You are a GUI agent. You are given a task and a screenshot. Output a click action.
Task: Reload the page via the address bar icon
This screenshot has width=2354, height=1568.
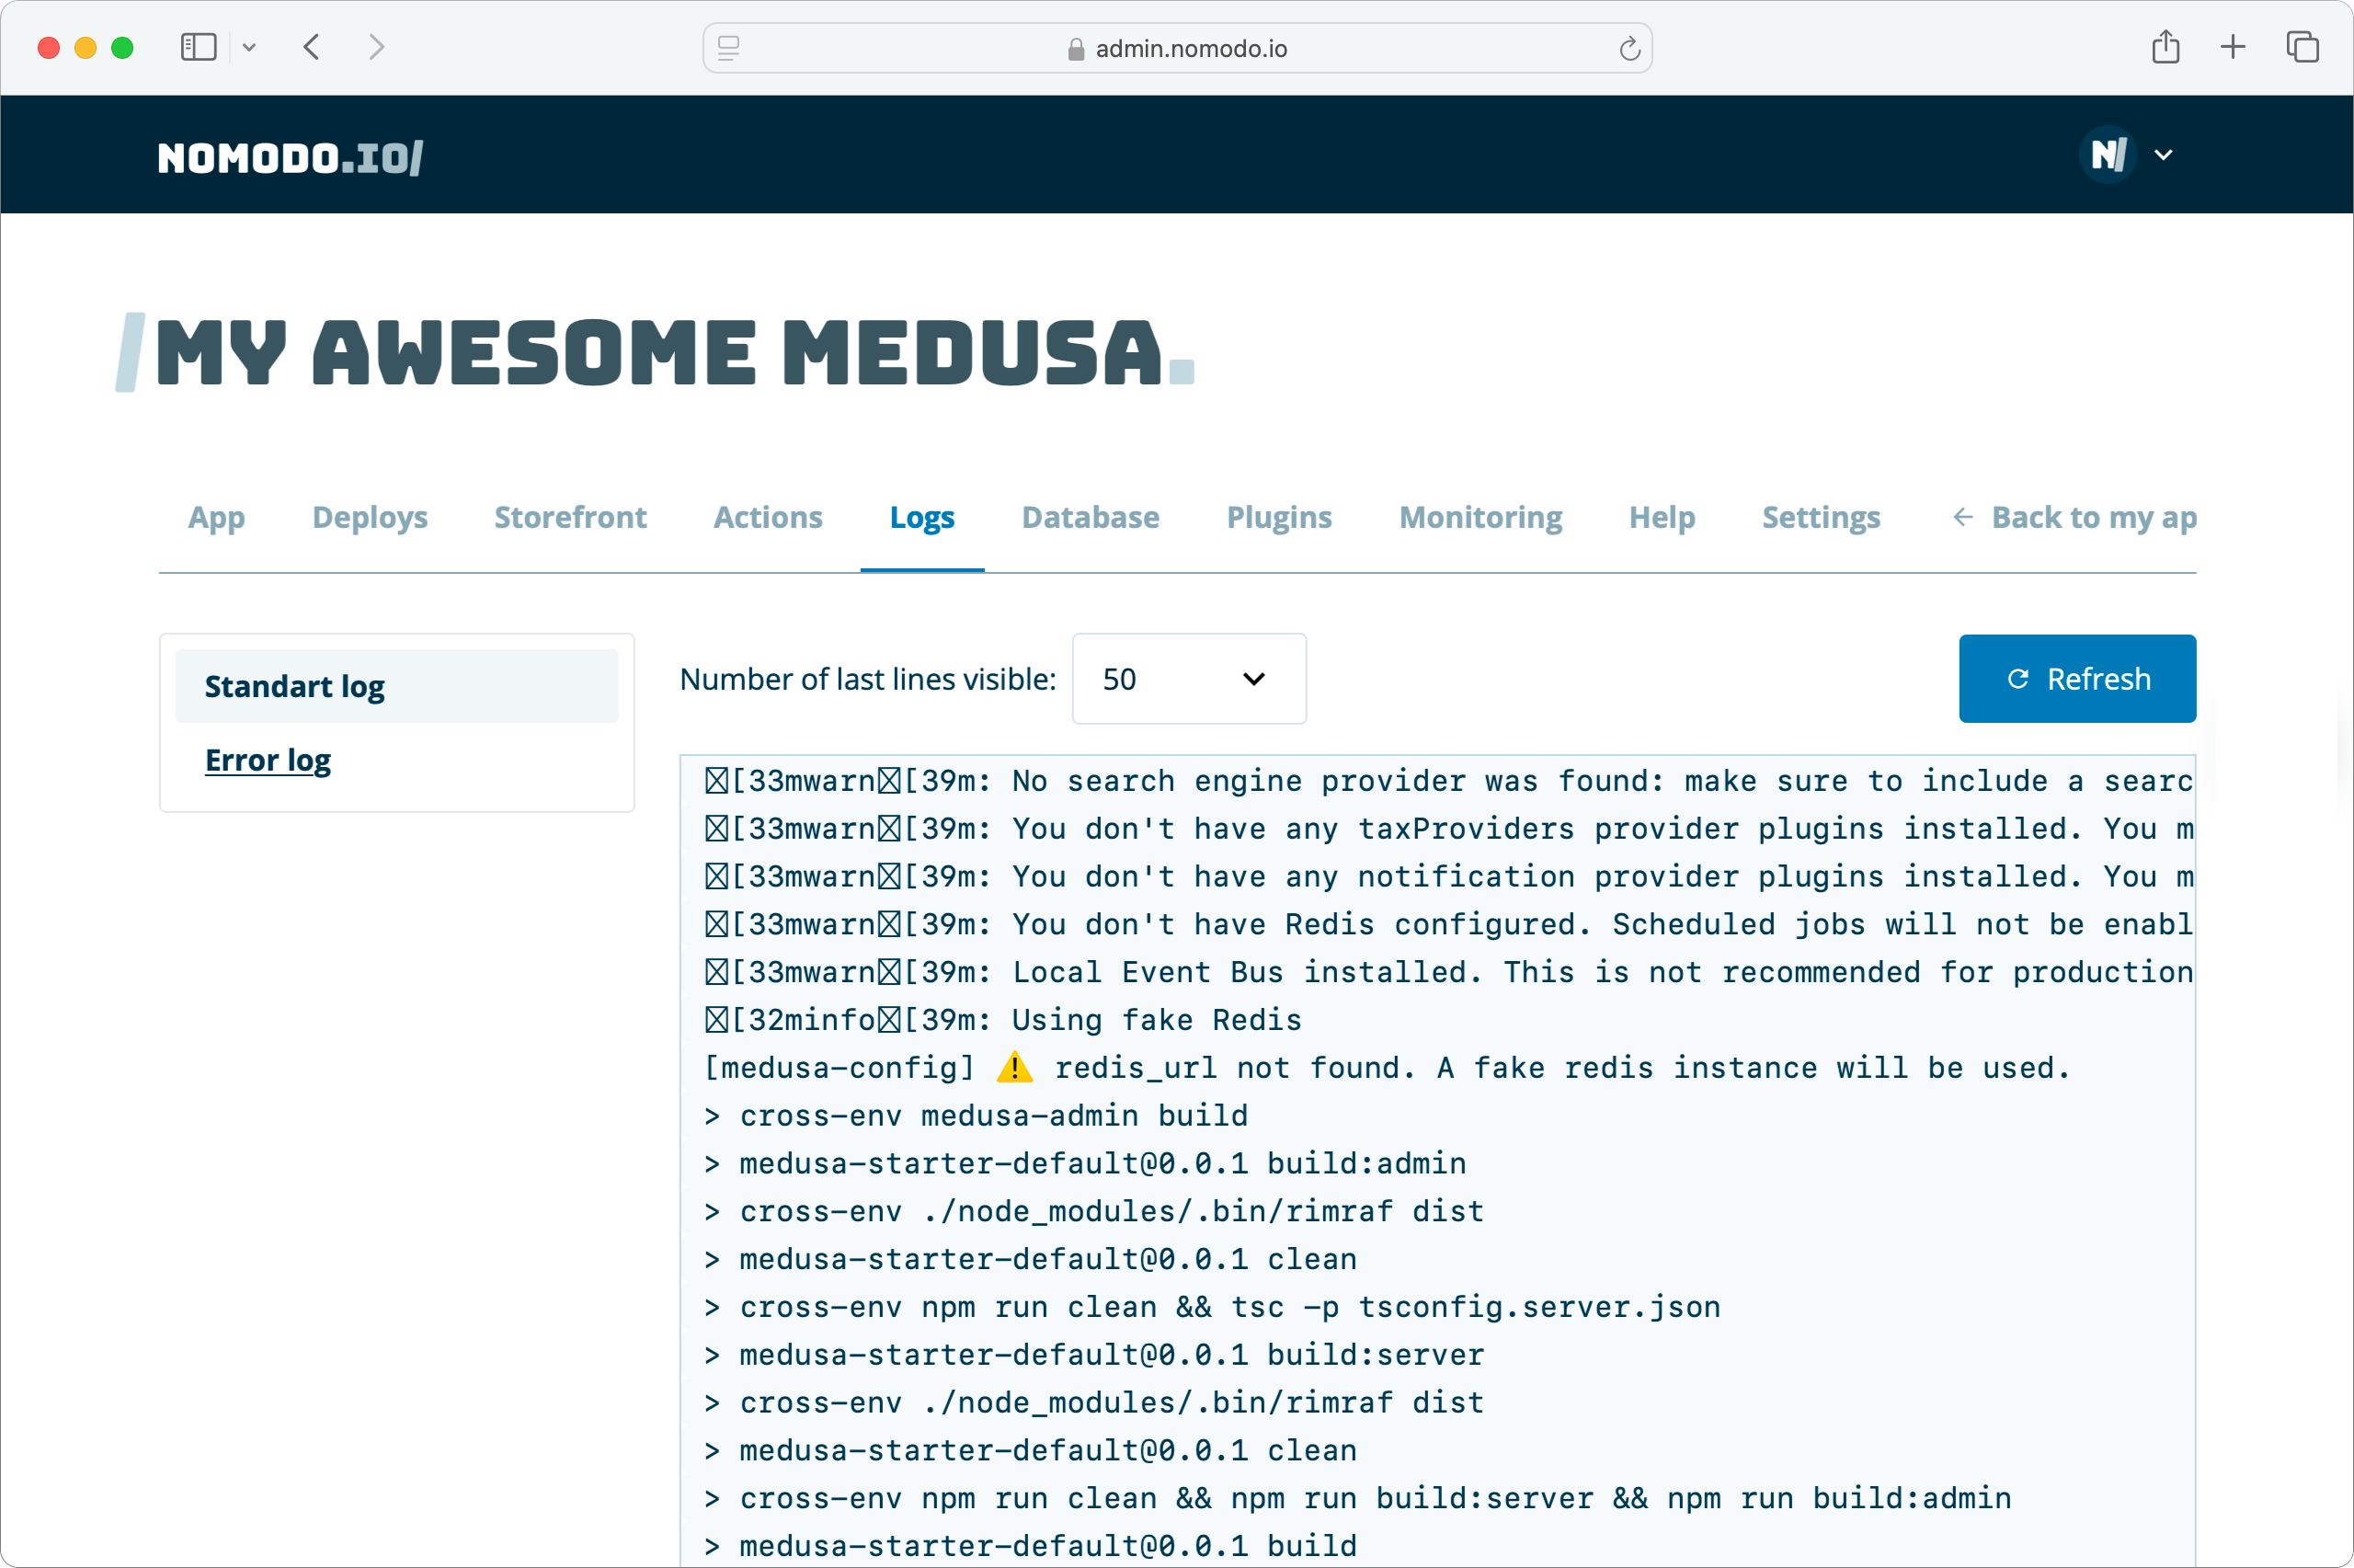[x=1629, y=47]
